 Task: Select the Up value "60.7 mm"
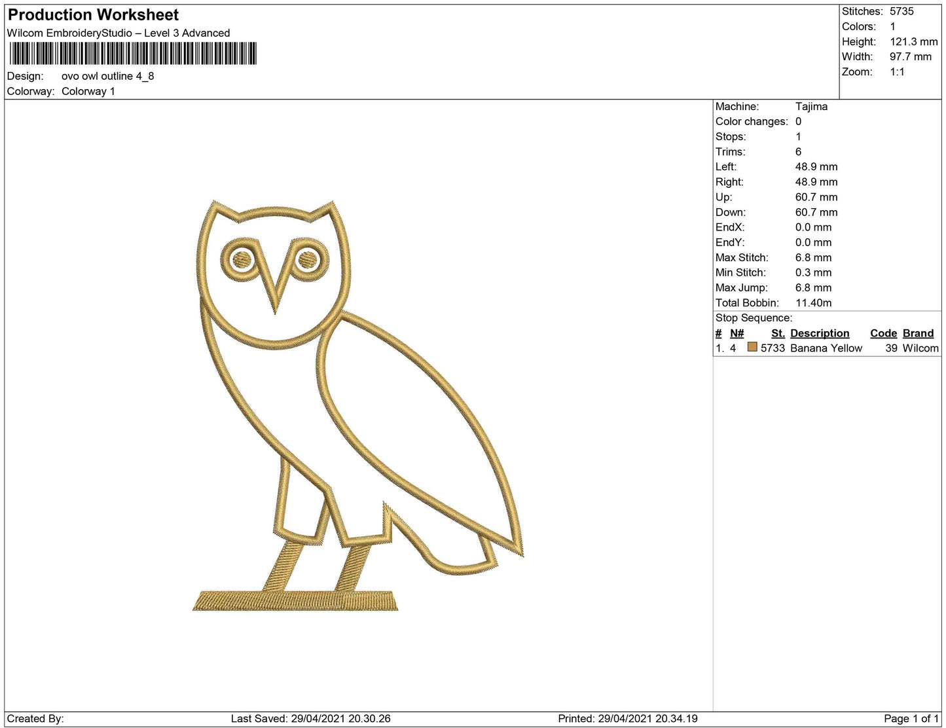[x=816, y=196]
